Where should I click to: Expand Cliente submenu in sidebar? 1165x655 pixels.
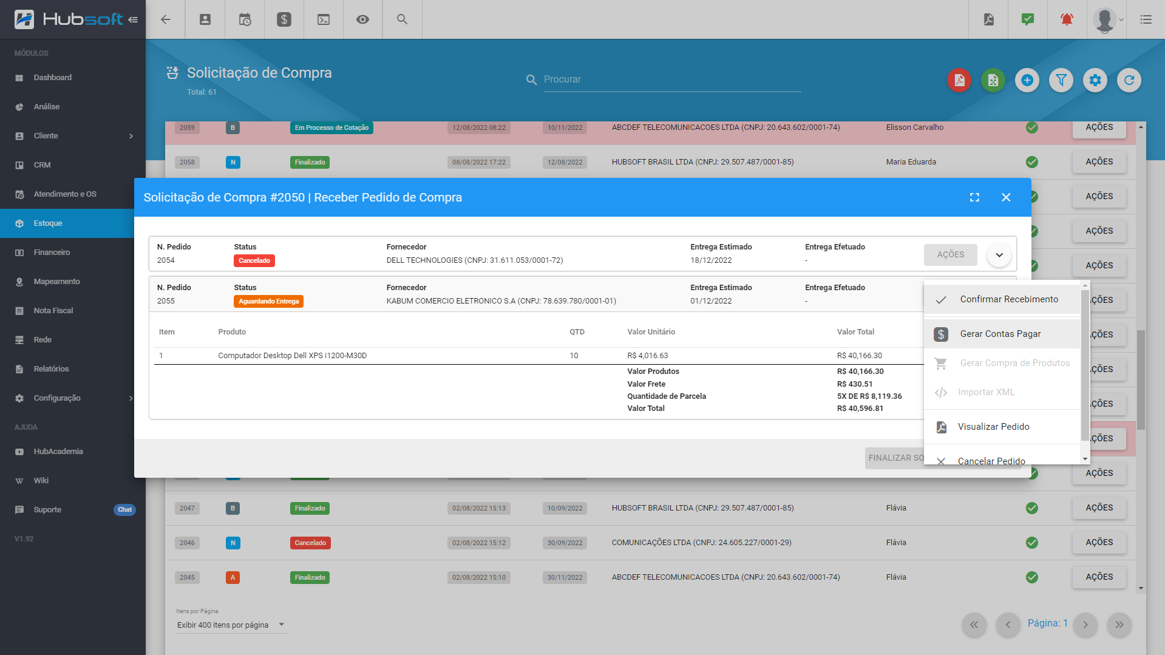tap(73, 136)
